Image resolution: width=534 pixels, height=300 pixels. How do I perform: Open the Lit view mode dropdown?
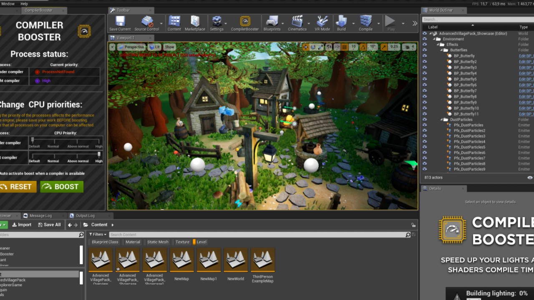click(x=155, y=47)
